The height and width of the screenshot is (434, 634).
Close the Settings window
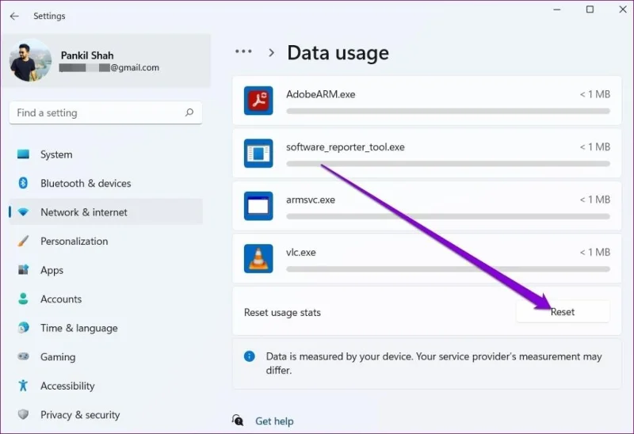point(623,10)
